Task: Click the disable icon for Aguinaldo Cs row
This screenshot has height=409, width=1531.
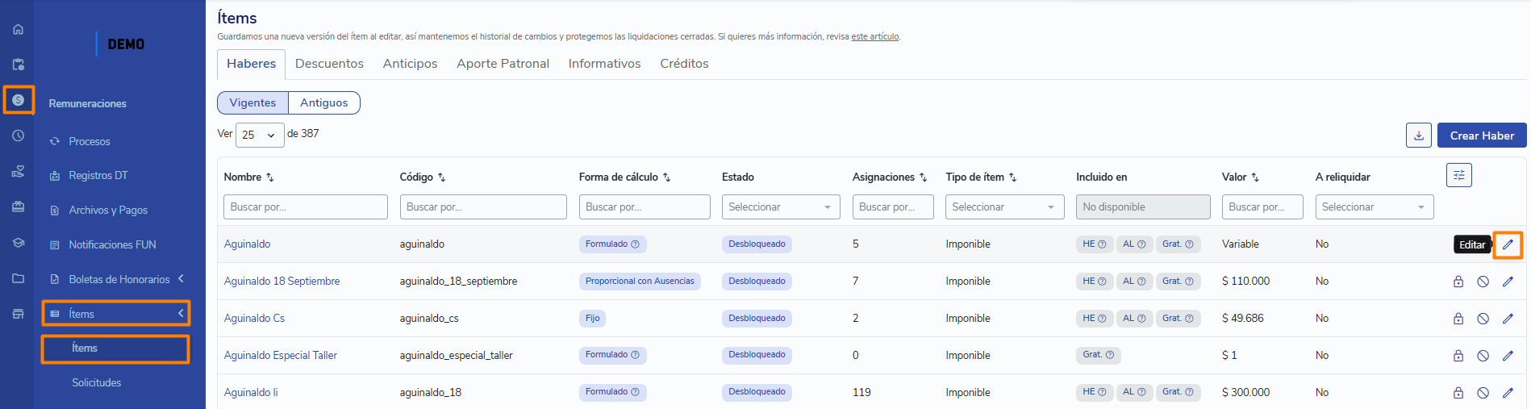Action: 1483,319
